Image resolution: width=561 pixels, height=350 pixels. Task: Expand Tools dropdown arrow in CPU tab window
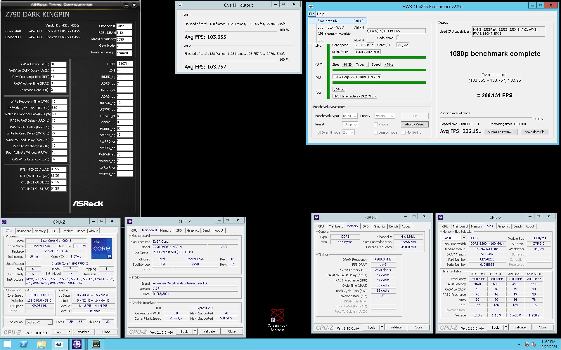(69, 332)
